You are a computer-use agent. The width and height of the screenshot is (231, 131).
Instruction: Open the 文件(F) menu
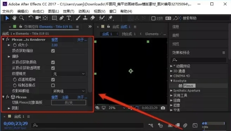coord(8,11)
